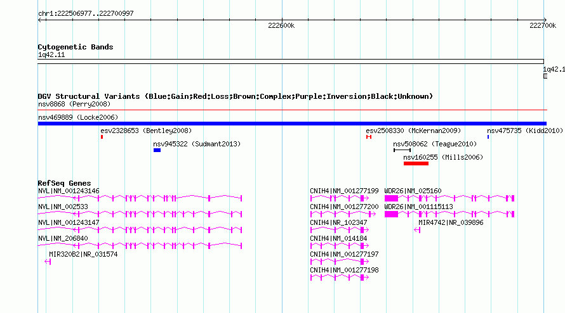Click the CNIH4|NM_001277197 gene model
The width and height of the screenshot is (565, 313).
pyautogui.click(x=340, y=261)
